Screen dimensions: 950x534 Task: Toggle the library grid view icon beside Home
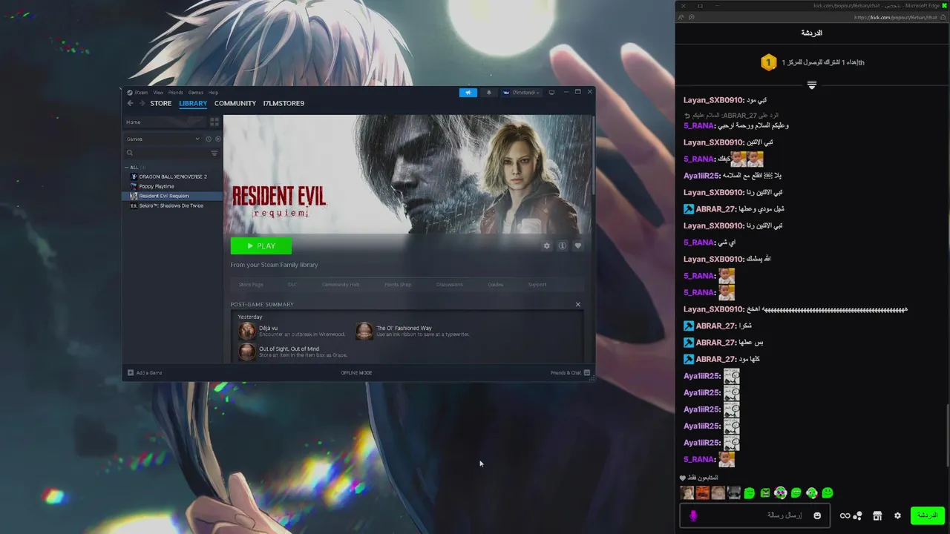[214, 122]
